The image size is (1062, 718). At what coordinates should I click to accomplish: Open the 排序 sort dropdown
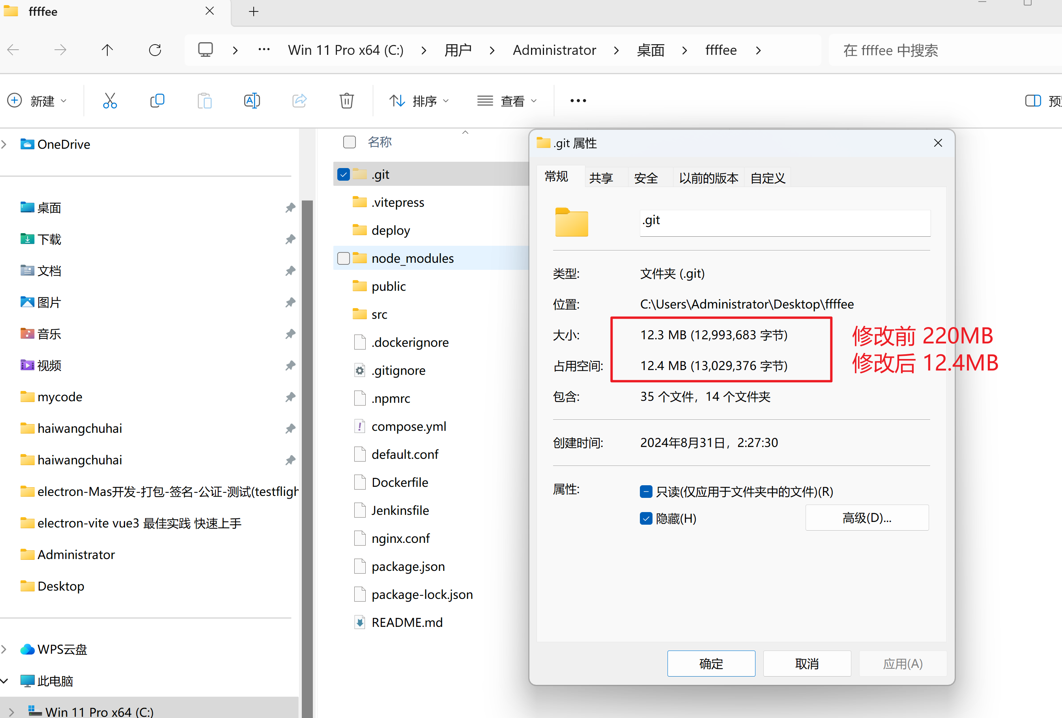[x=419, y=101]
